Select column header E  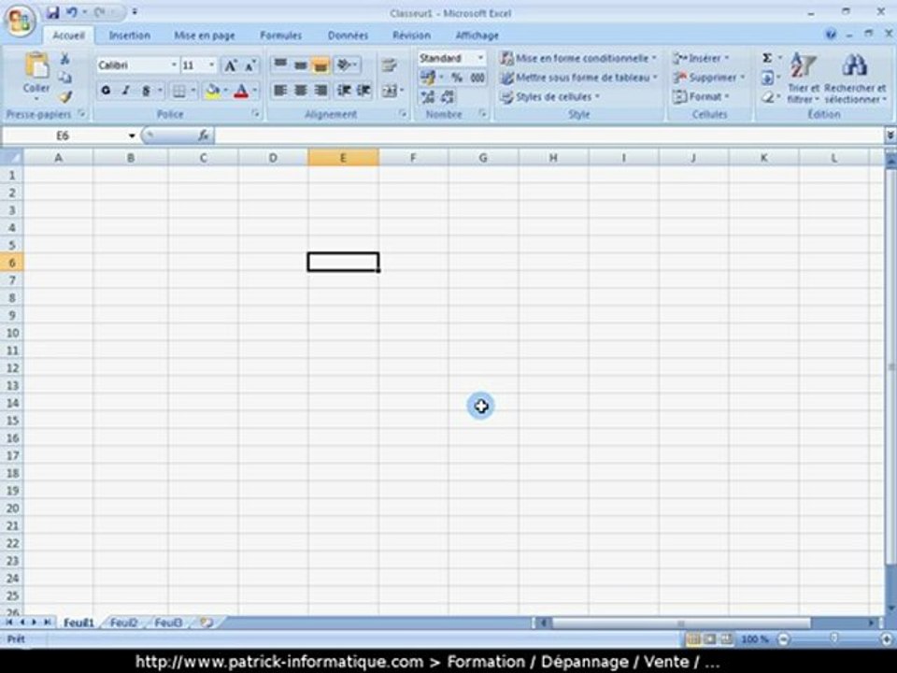click(x=343, y=157)
